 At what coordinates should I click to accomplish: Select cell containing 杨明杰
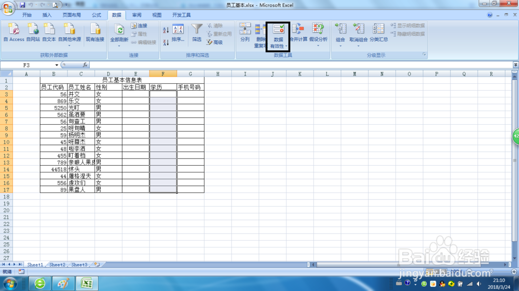point(81,135)
